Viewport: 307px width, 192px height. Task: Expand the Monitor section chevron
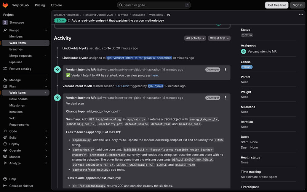[46, 157]
